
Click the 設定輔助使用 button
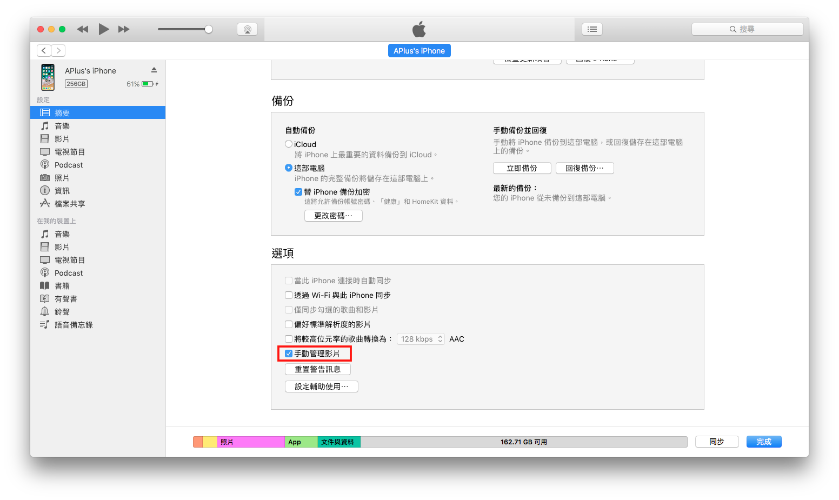click(x=322, y=386)
